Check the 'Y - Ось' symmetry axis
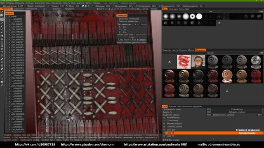The width and height of the screenshot is (264, 148). coord(118,29)
